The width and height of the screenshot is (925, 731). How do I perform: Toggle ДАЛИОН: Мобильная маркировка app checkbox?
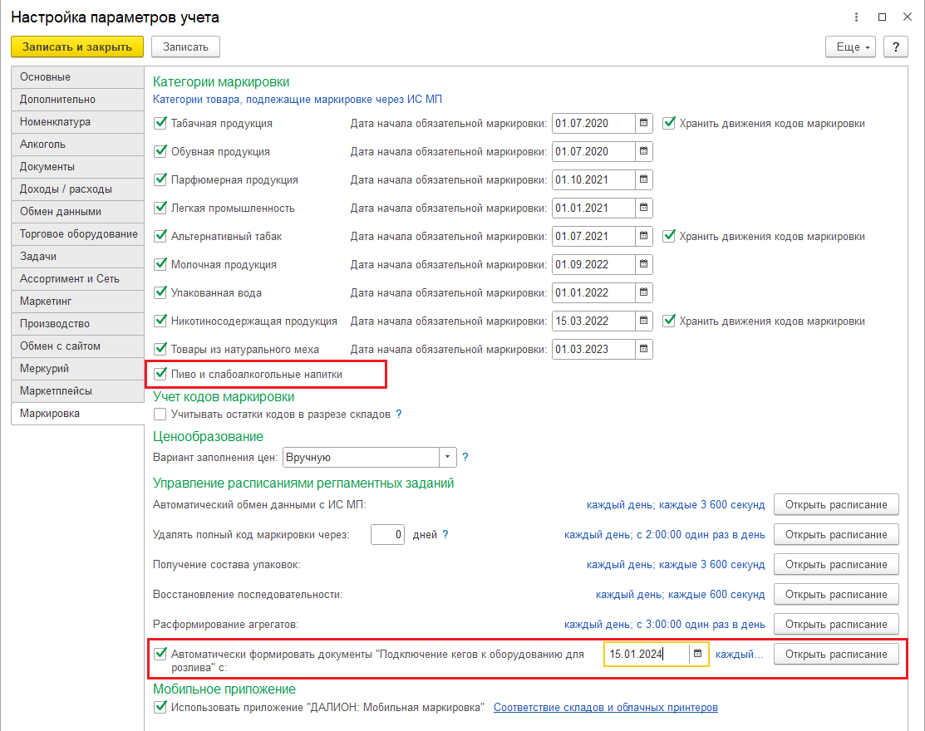click(160, 707)
